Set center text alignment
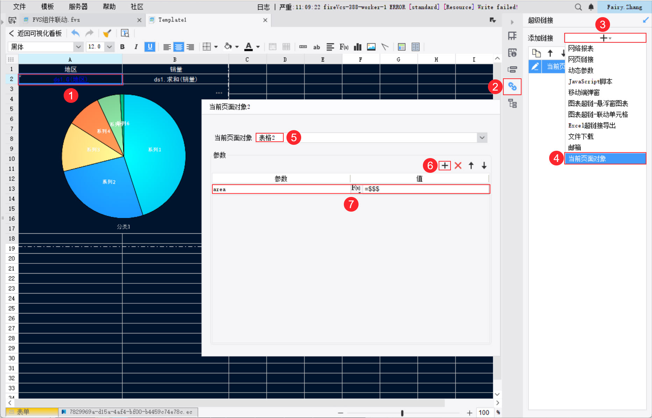This screenshot has height=418, width=652. [179, 47]
